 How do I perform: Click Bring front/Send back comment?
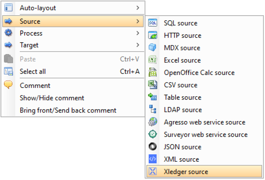[x=68, y=110]
